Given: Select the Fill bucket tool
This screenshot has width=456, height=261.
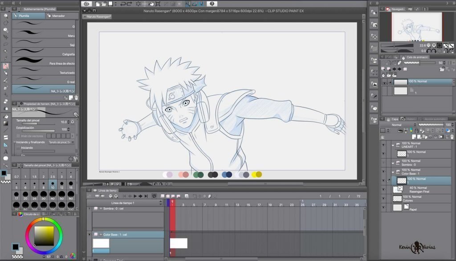Looking at the screenshot, I should pyautogui.click(x=5, y=116).
